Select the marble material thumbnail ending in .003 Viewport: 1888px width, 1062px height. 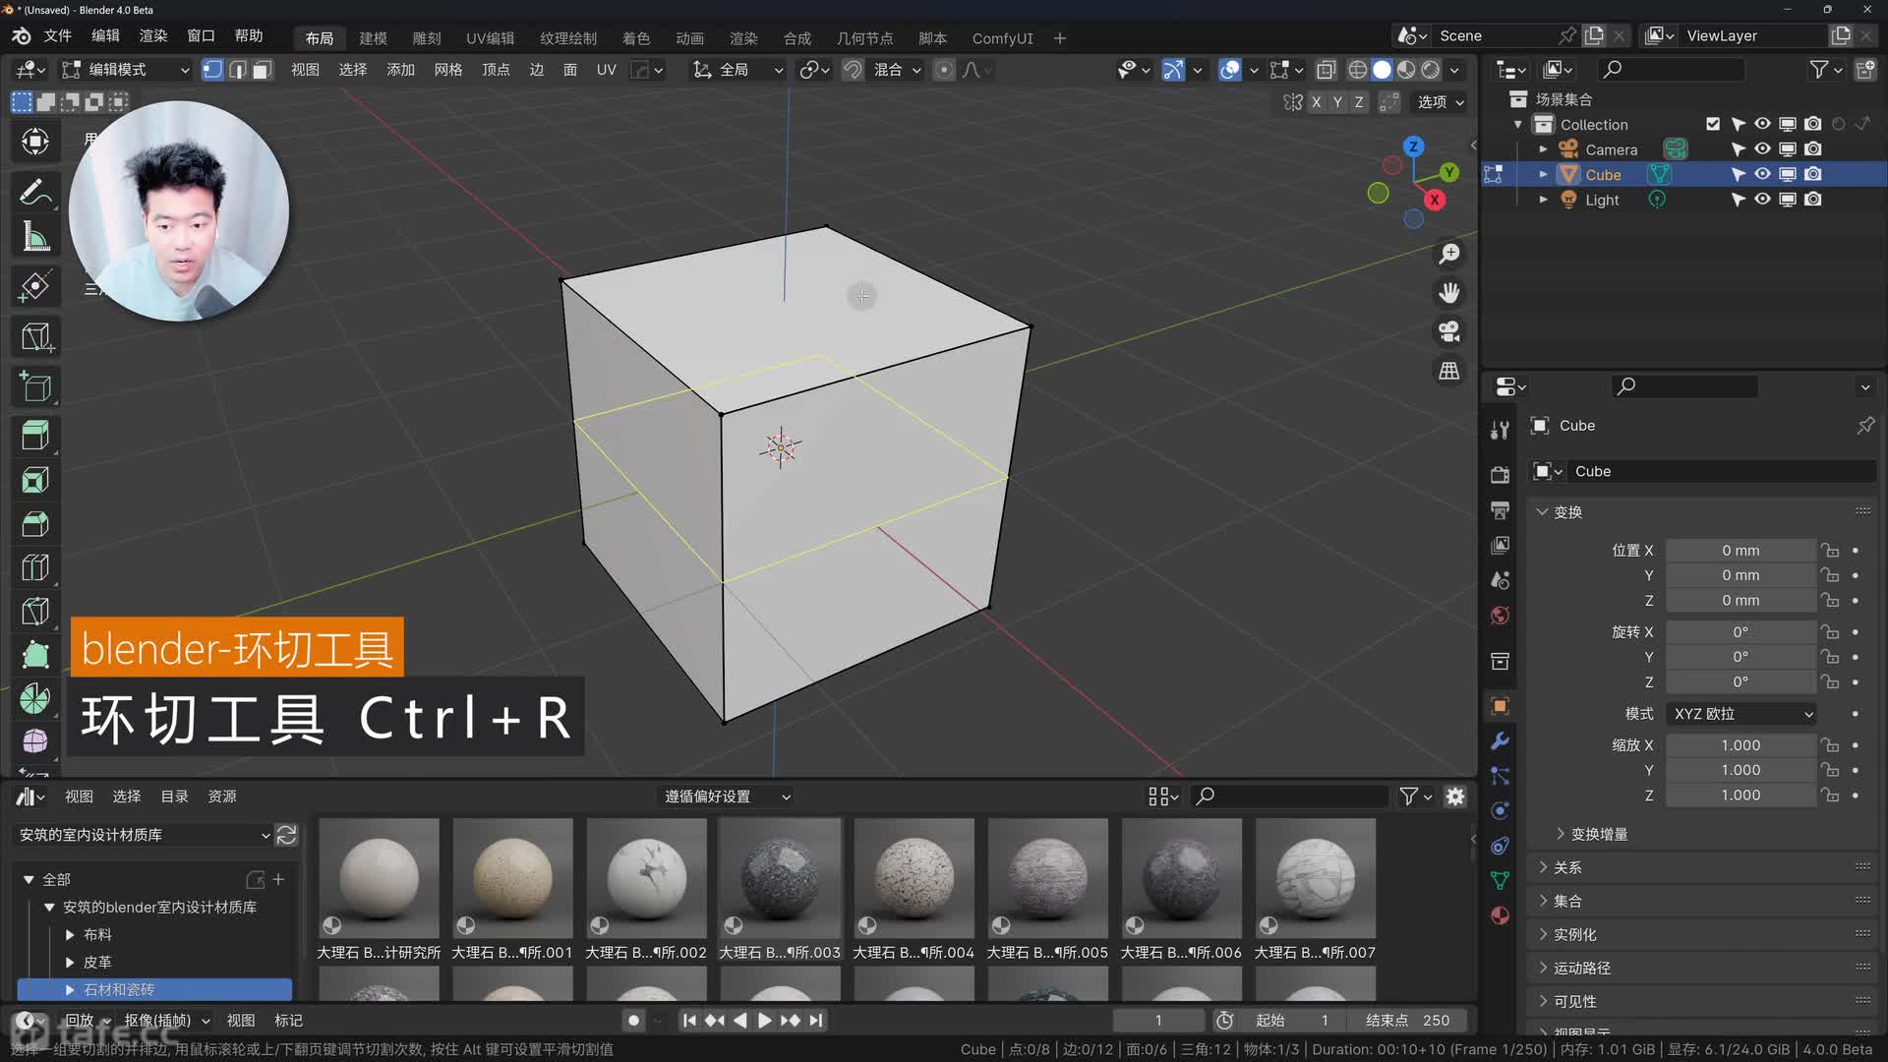pyautogui.click(x=780, y=878)
